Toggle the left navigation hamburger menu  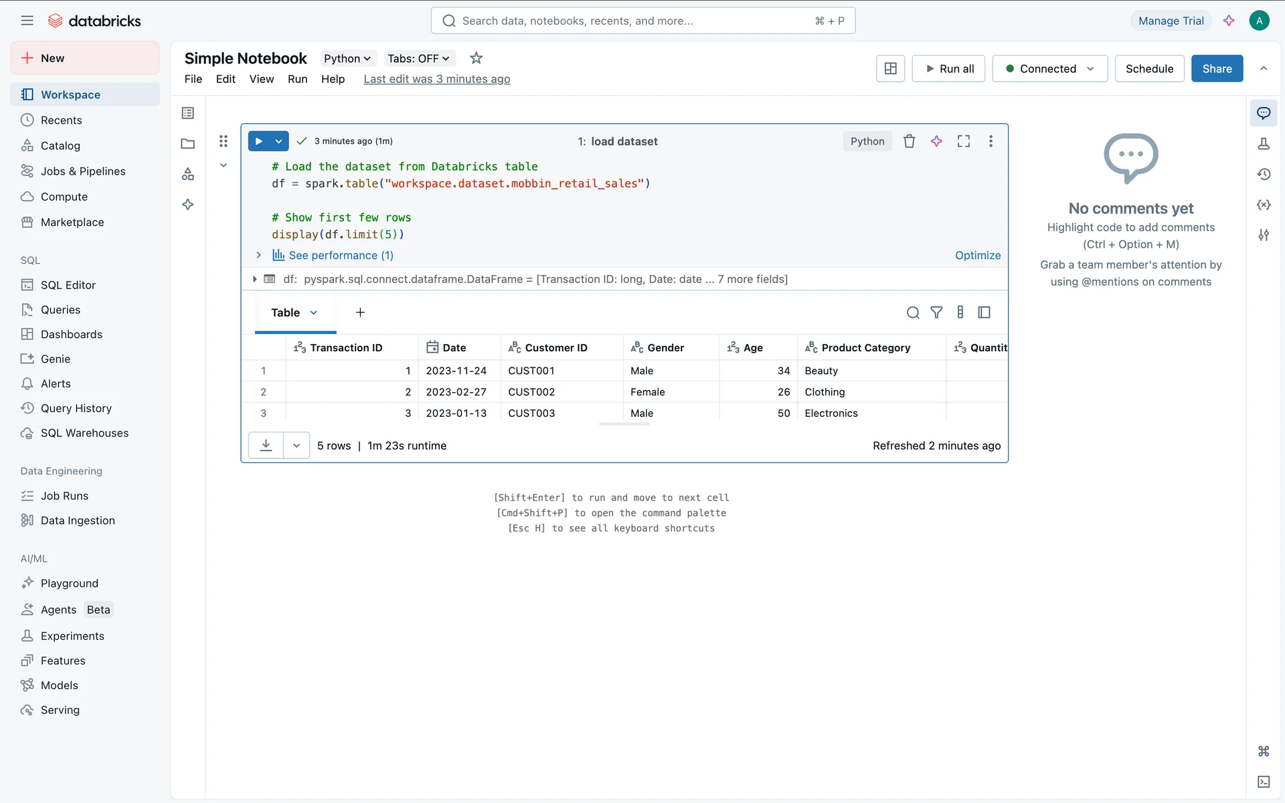pos(27,21)
